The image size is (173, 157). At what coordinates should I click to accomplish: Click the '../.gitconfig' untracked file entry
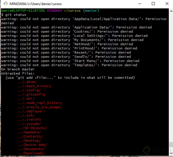click(32, 94)
